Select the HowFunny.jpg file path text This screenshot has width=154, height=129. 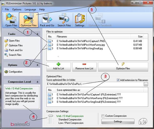point(81,45)
